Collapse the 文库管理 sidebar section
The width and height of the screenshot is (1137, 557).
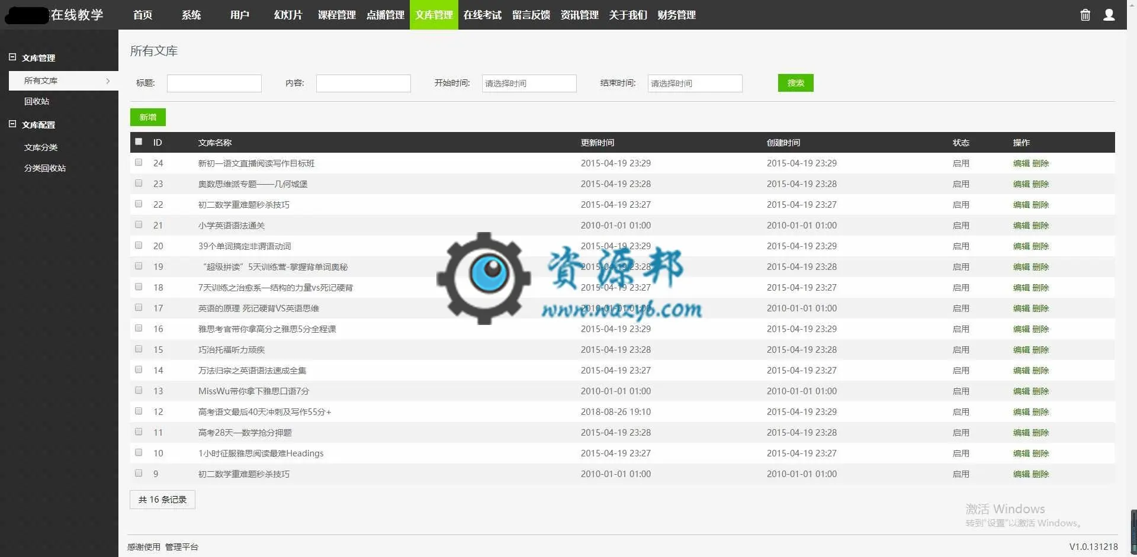12,57
